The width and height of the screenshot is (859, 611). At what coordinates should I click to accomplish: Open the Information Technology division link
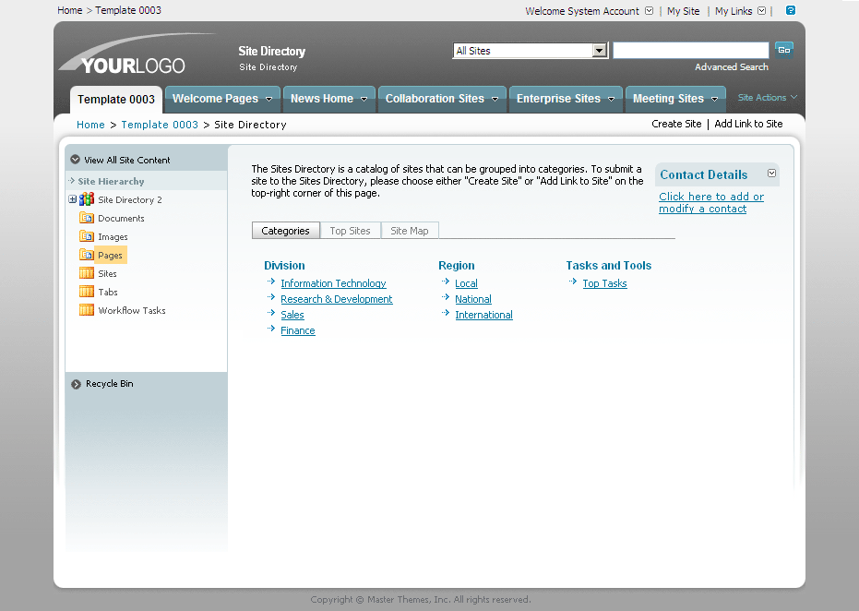(x=333, y=284)
